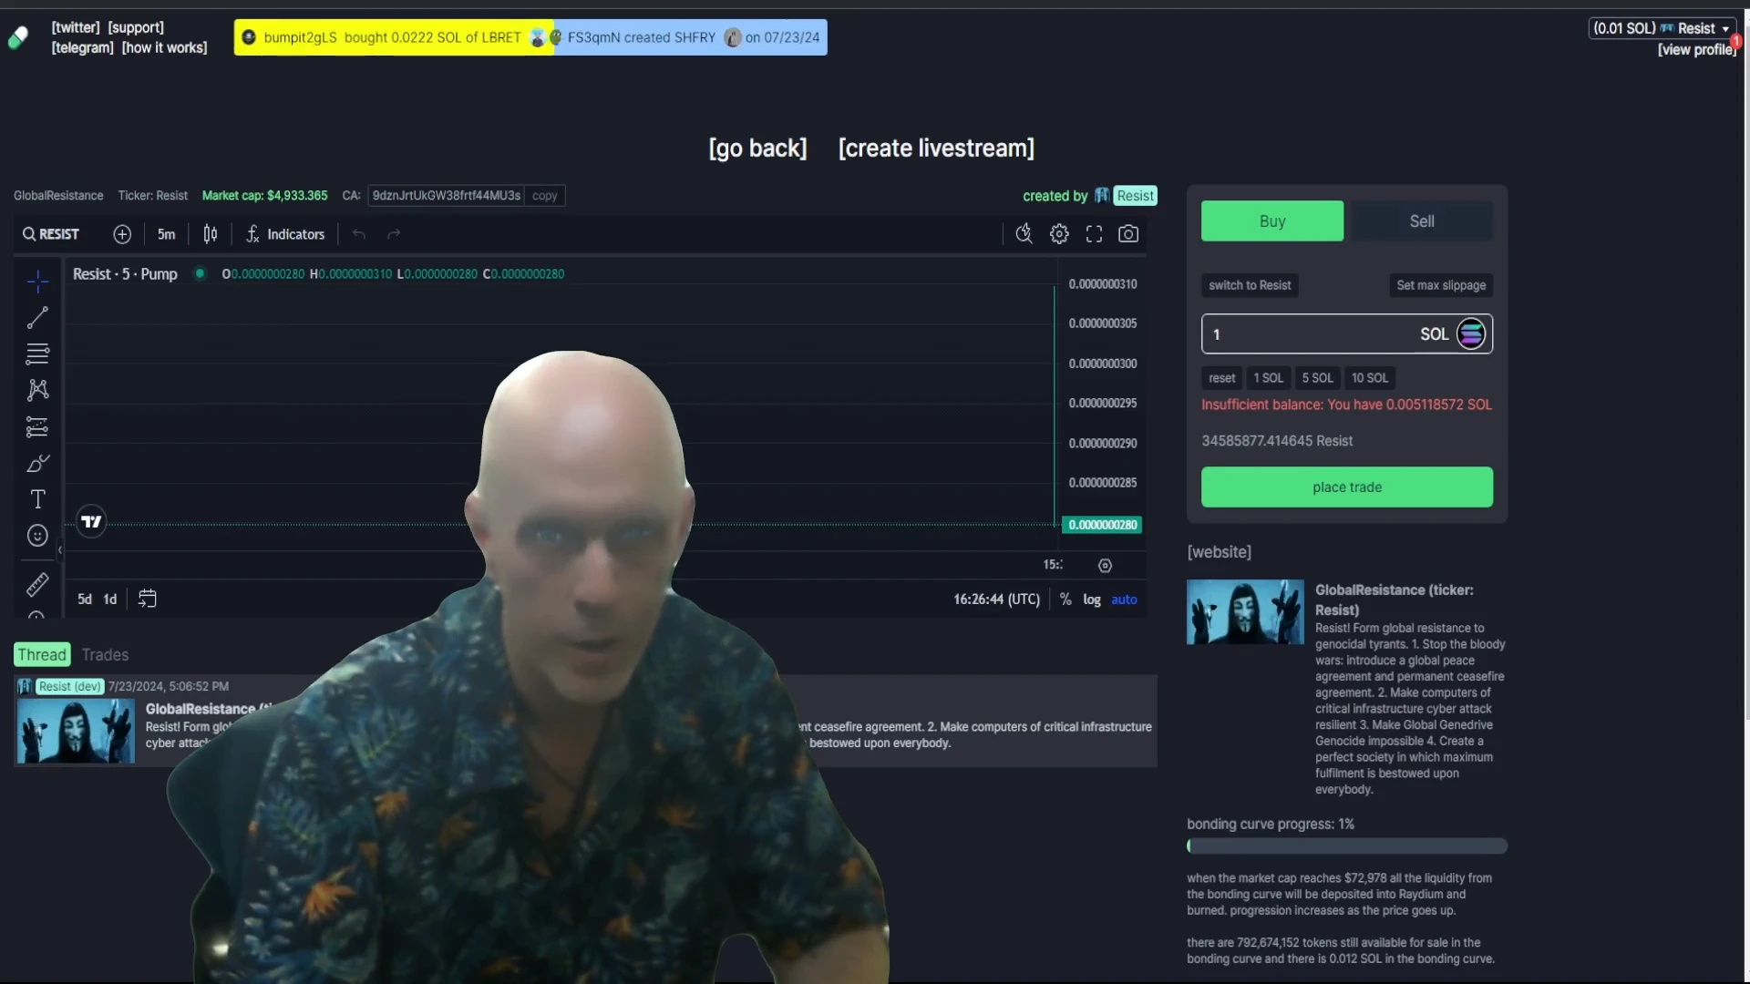Select the ruler measure tool
Image resolution: width=1750 pixels, height=984 pixels.
pos(37,584)
